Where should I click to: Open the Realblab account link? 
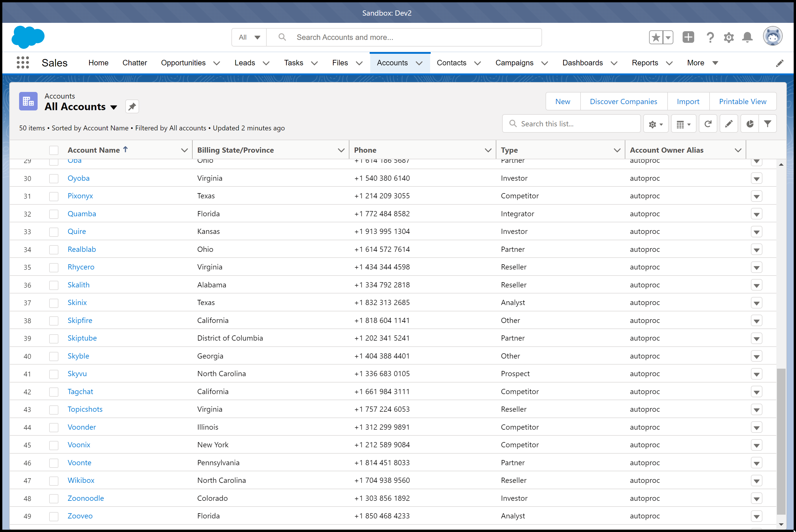click(x=82, y=249)
